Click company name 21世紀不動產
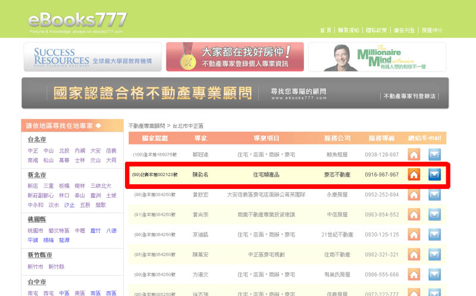The width and height of the screenshot is (476, 296). pos(337,235)
